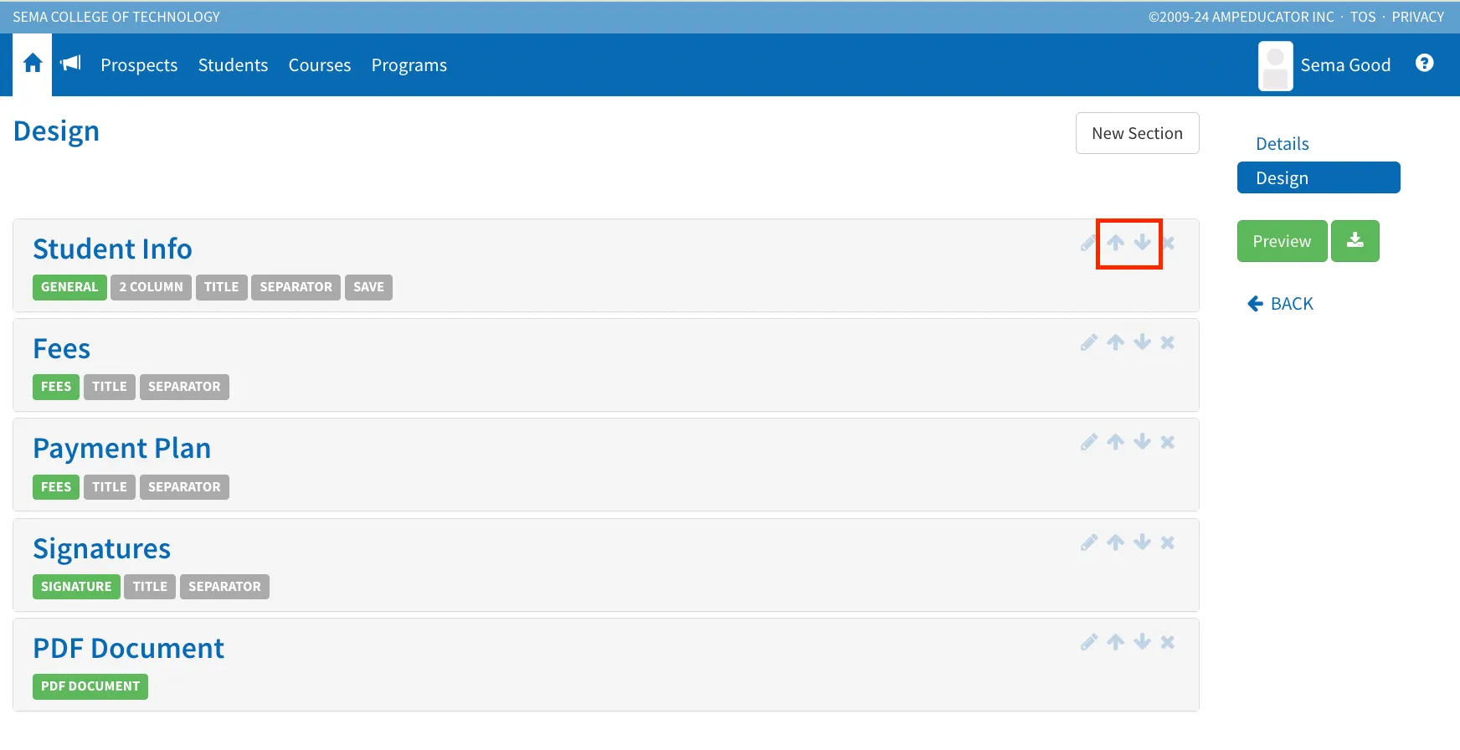Move the Signatures section down
This screenshot has height=750, width=1460.
click(x=1142, y=542)
